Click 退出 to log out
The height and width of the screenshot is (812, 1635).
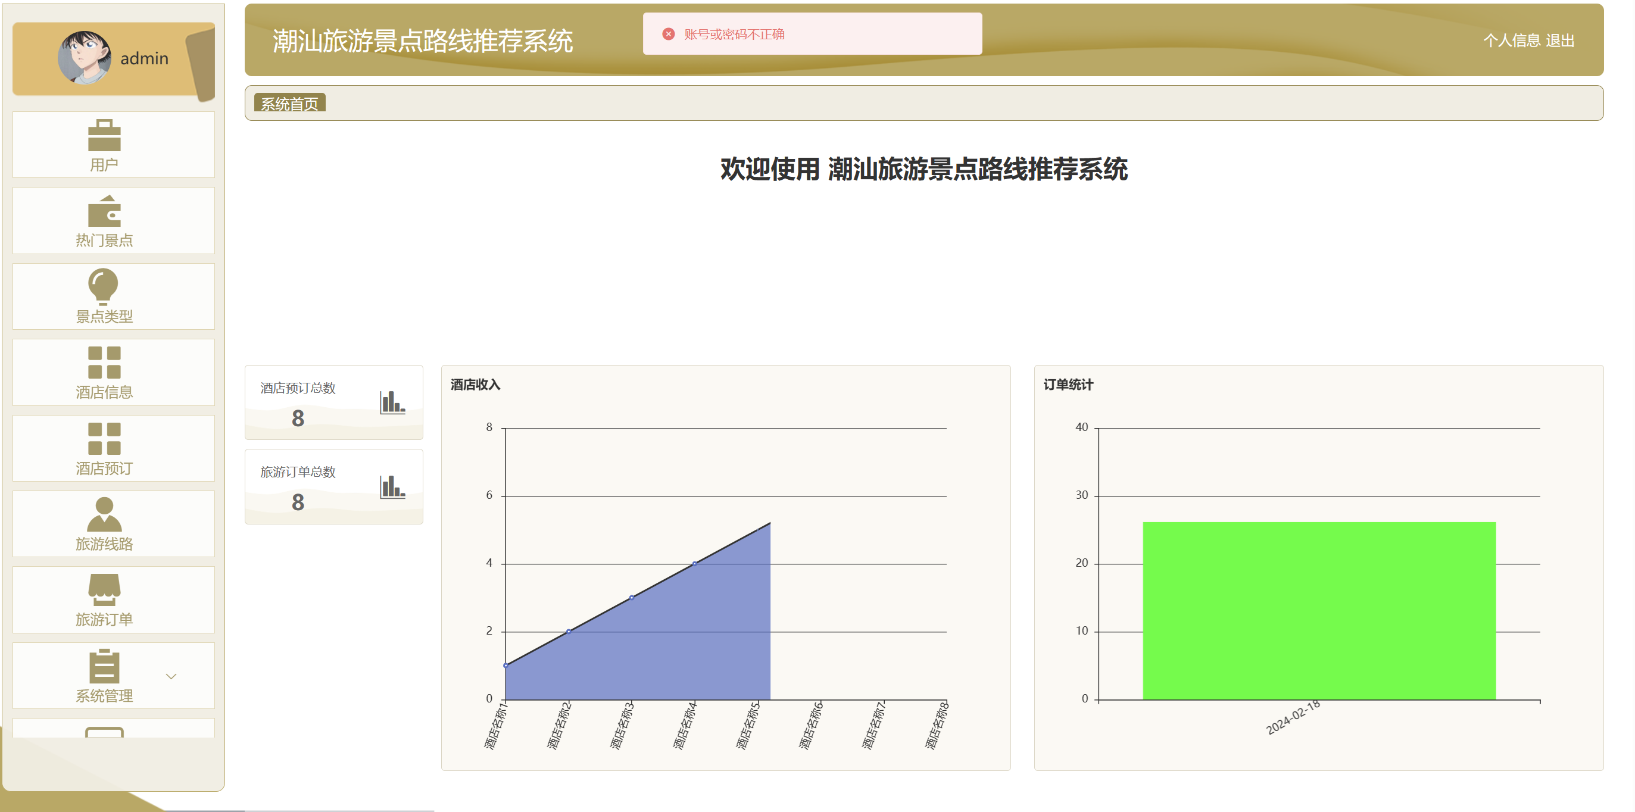pos(1560,40)
